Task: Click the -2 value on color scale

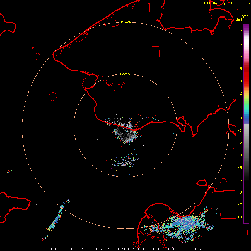Action: coord(240,143)
